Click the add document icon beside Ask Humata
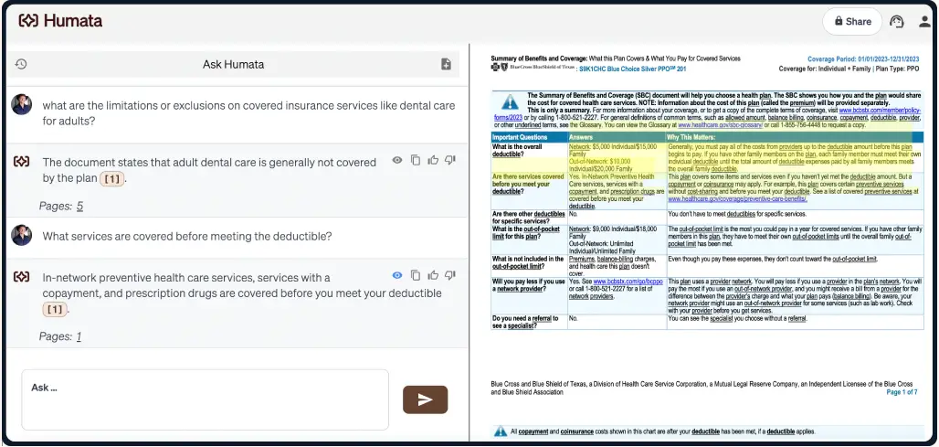Viewport: 939px width, 447px height. coord(446,64)
